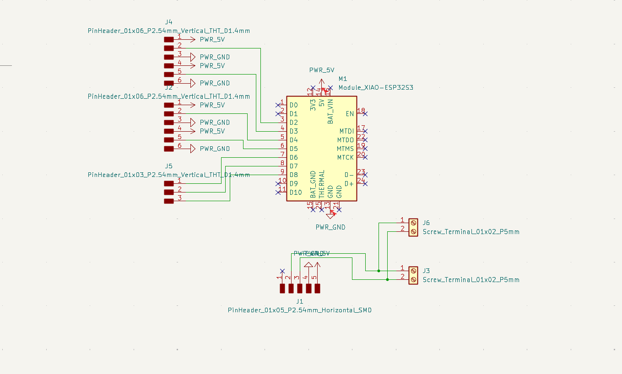The height and width of the screenshot is (374, 622).
Task: Select the J4 reference label
Action: pyautogui.click(x=169, y=22)
